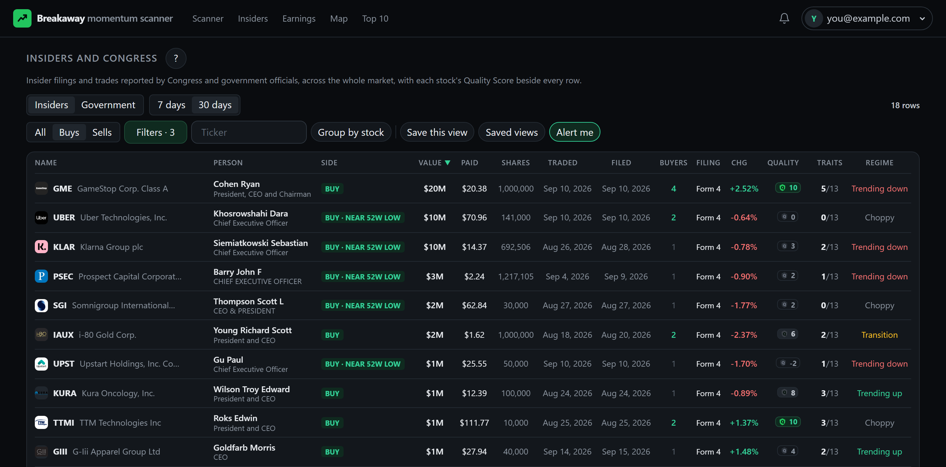The width and height of the screenshot is (946, 467).
Task: Click Save this view button
Action: click(437, 132)
